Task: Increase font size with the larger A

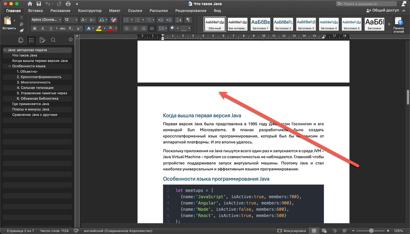Action: click(83, 20)
